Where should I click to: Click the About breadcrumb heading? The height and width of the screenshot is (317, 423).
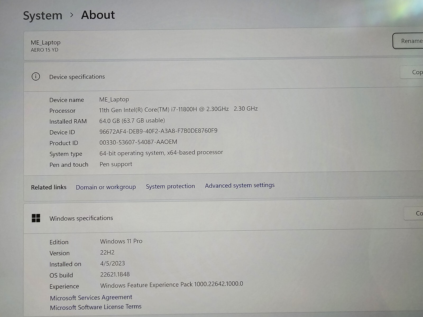pyautogui.click(x=98, y=15)
